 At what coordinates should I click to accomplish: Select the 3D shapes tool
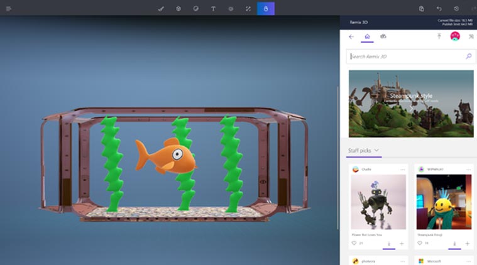tap(178, 9)
